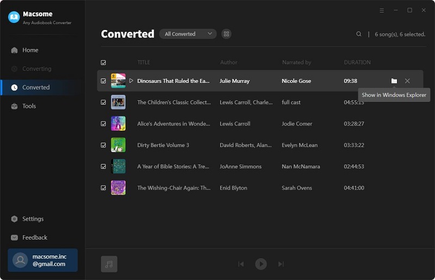
Task: Click the 03:33:22 duration value
Action: [x=354, y=145]
